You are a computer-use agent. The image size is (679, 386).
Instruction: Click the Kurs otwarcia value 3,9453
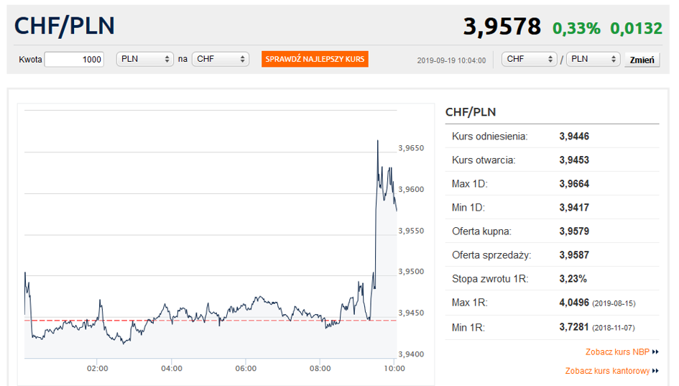pos(574,160)
